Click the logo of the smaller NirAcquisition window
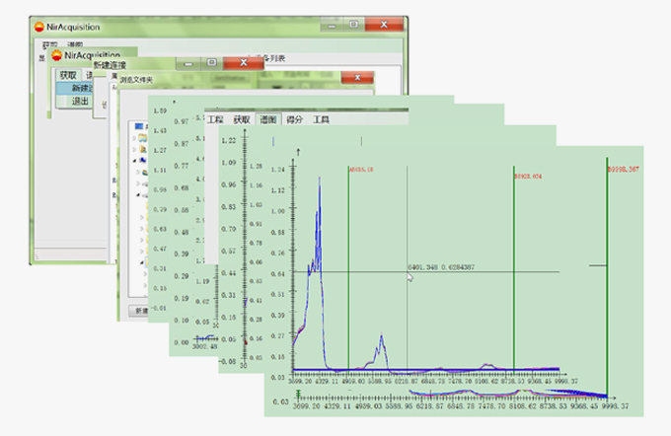671x436 pixels. click(57, 55)
